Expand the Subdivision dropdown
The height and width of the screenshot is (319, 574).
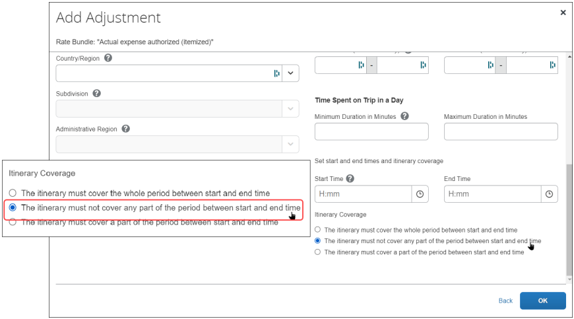point(291,109)
